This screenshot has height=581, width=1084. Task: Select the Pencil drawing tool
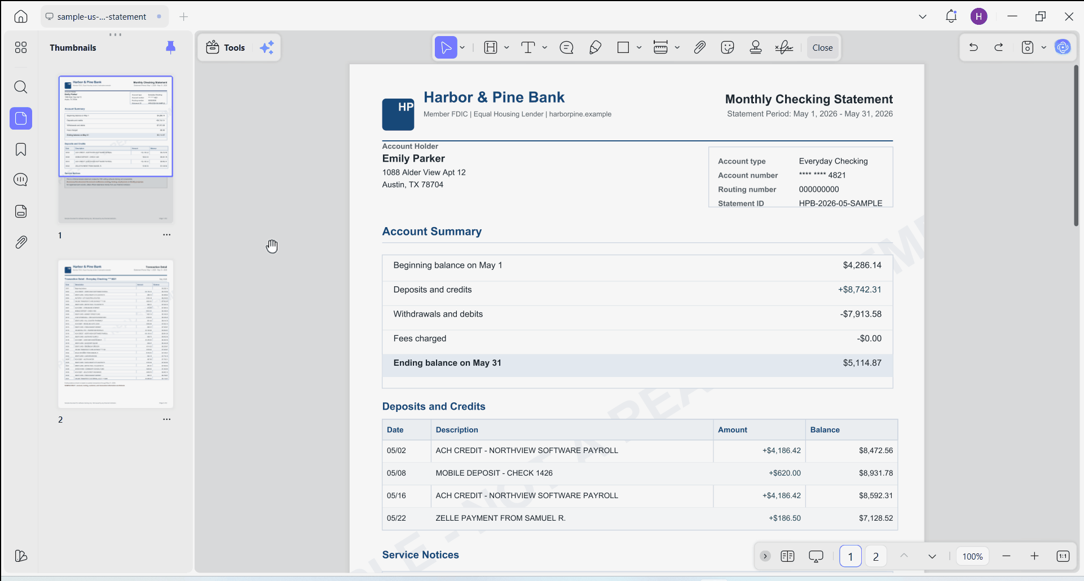(595, 47)
